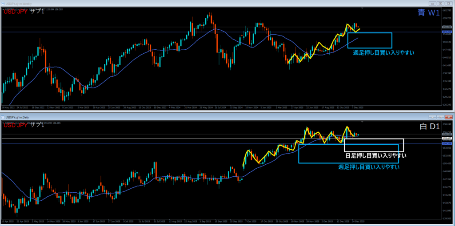
Task: Select red 'USD JPY' label in Weekly chart
Action: (15, 12)
